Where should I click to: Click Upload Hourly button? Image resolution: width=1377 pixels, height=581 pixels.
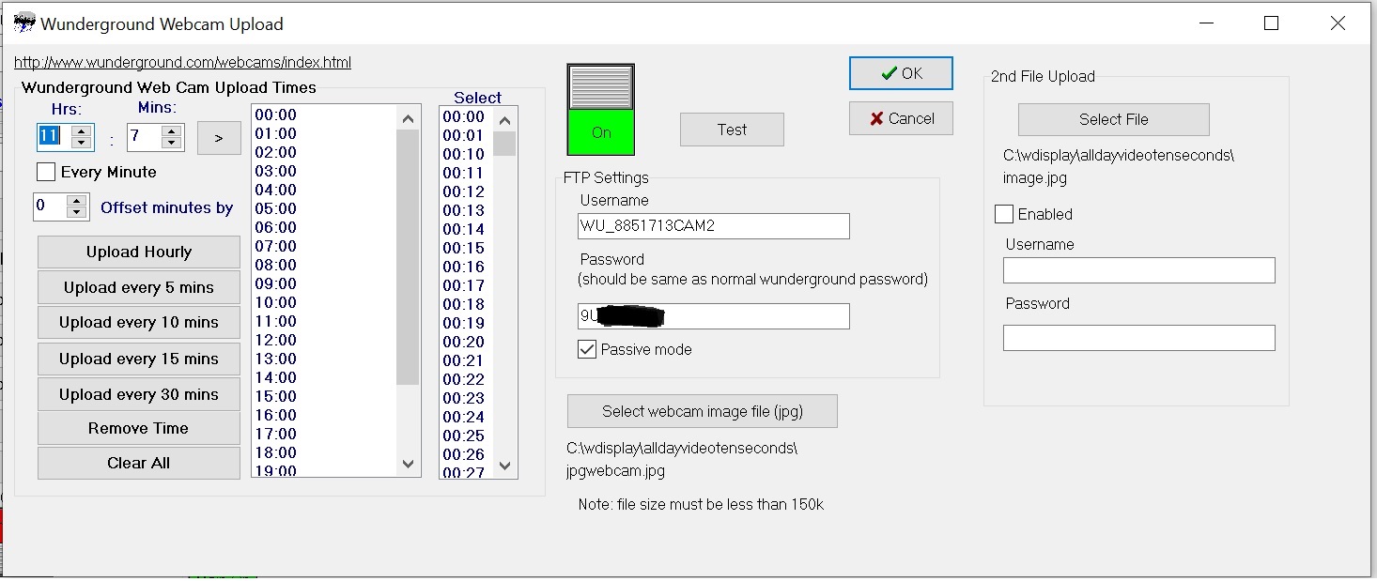coord(139,252)
